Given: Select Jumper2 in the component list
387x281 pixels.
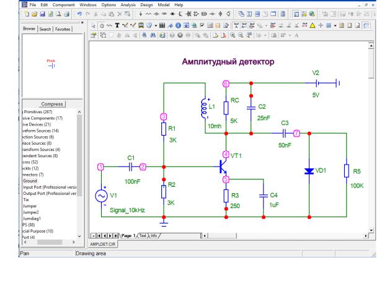Looking at the screenshot, I should [x=30, y=212].
